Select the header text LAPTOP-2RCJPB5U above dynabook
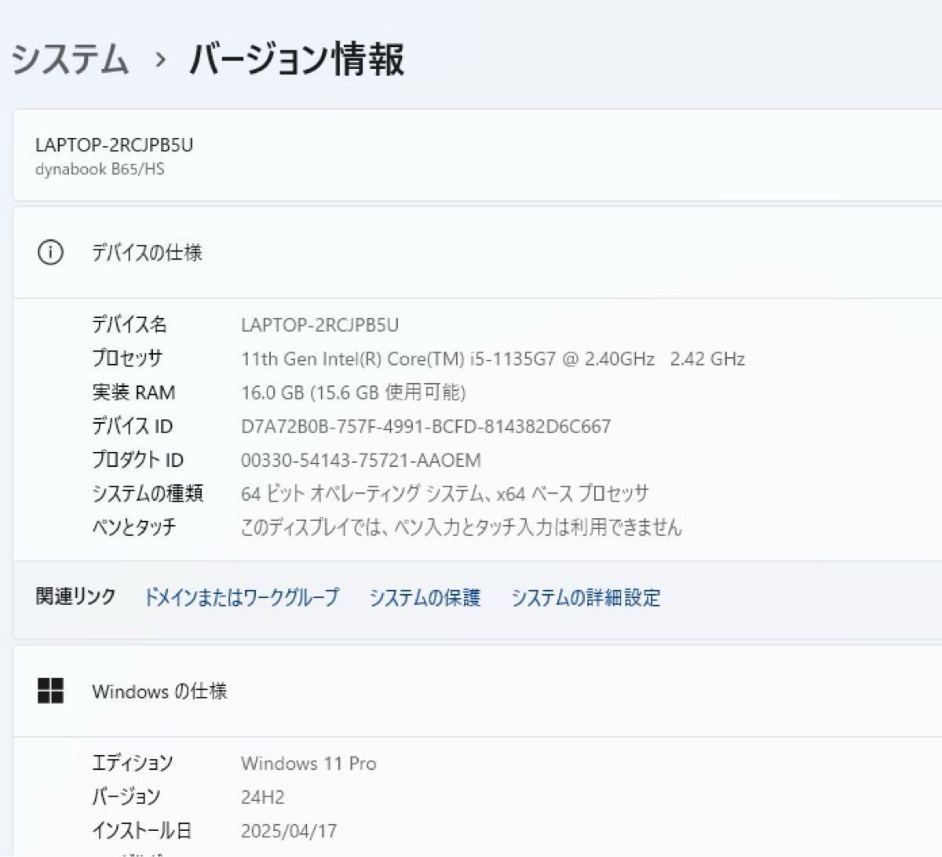 point(114,145)
